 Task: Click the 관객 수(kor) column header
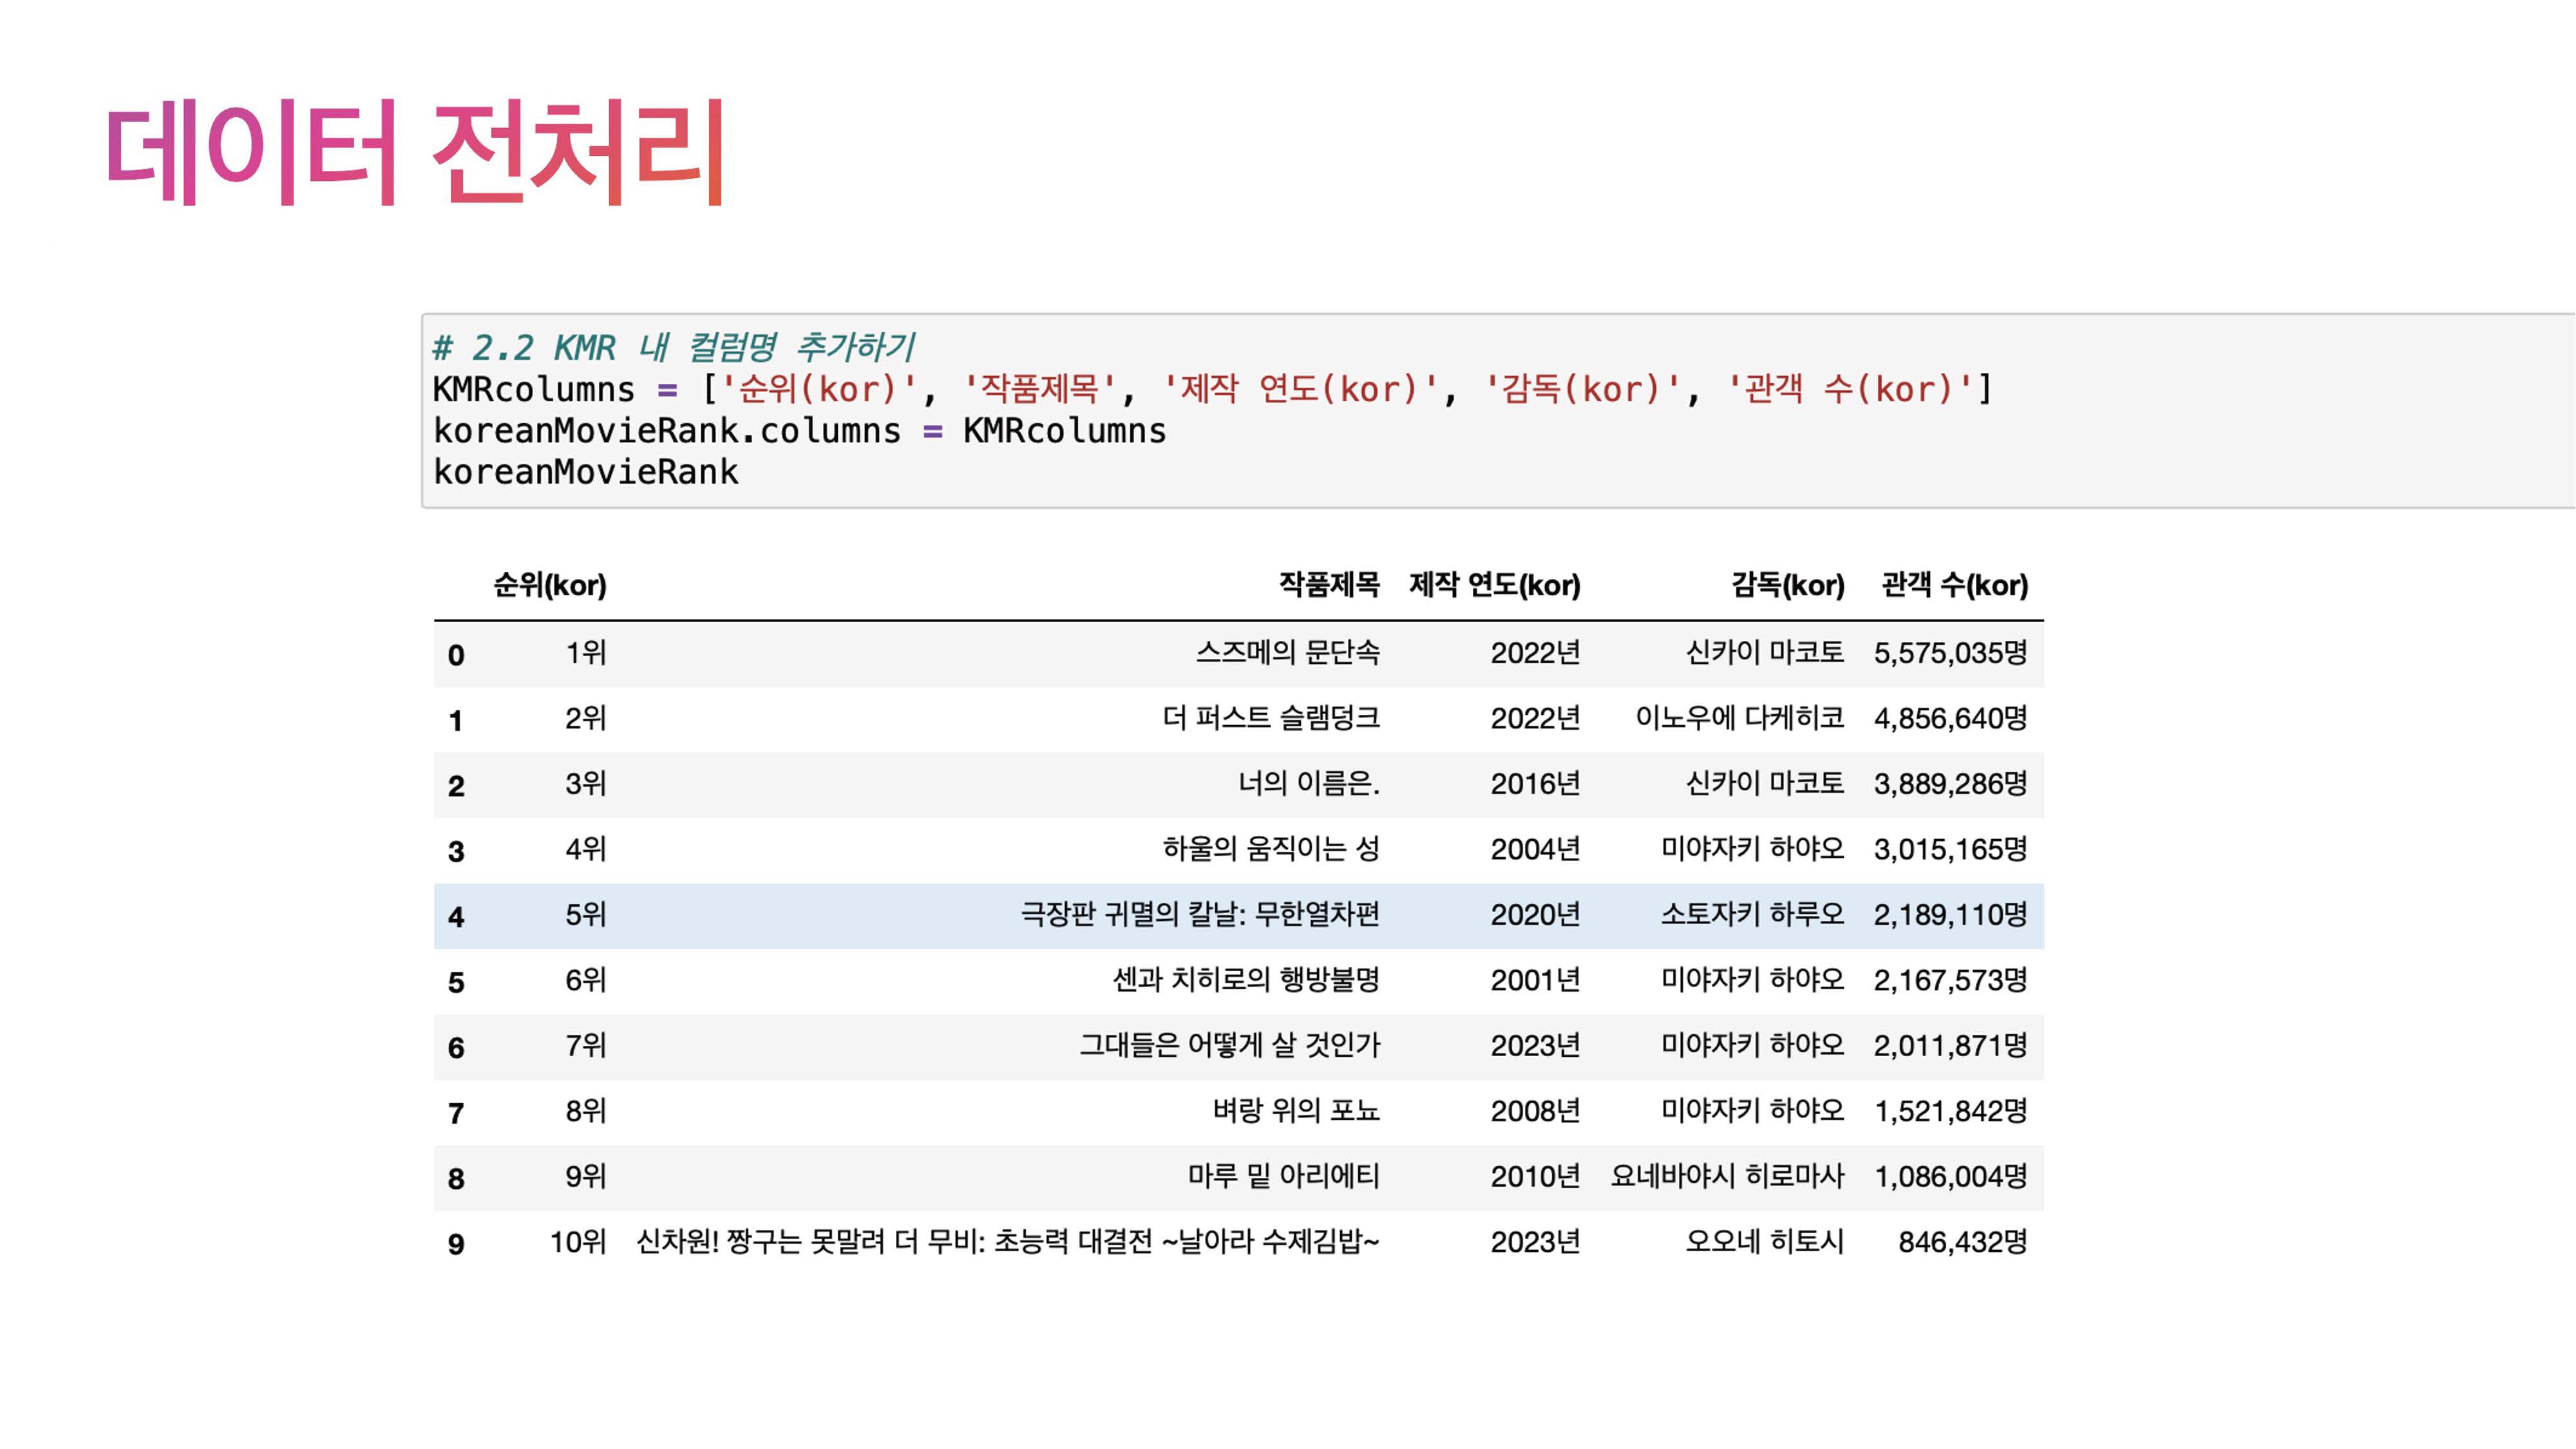click(1954, 585)
